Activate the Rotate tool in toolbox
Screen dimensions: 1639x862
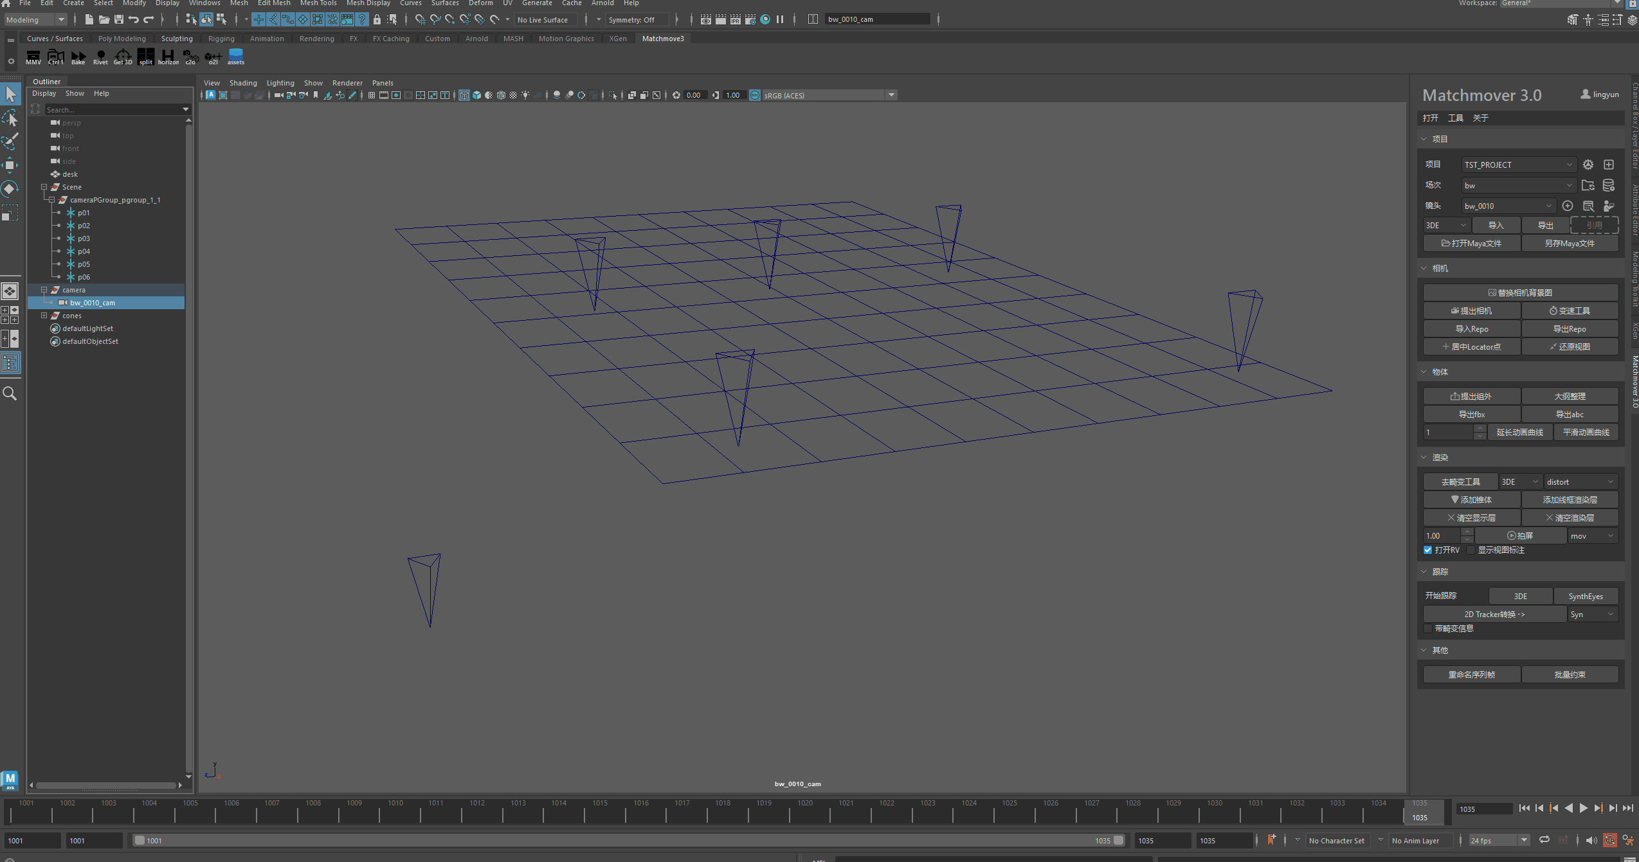point(10,188)
